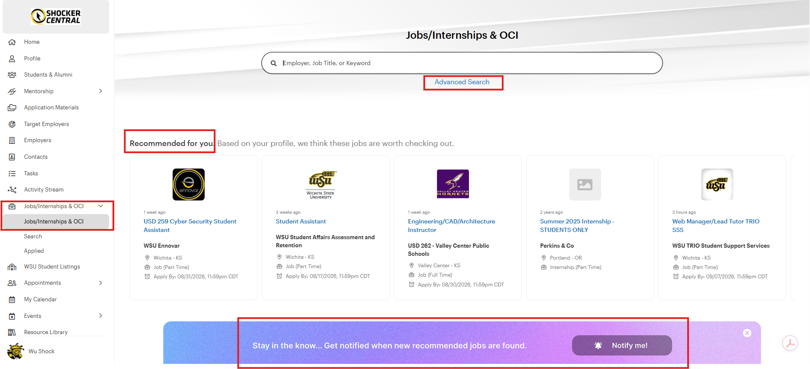Click Perkins & Co employer name
The height and width of the screenshot is (369, 810).
pyautogui.click(x=557, y=246)
